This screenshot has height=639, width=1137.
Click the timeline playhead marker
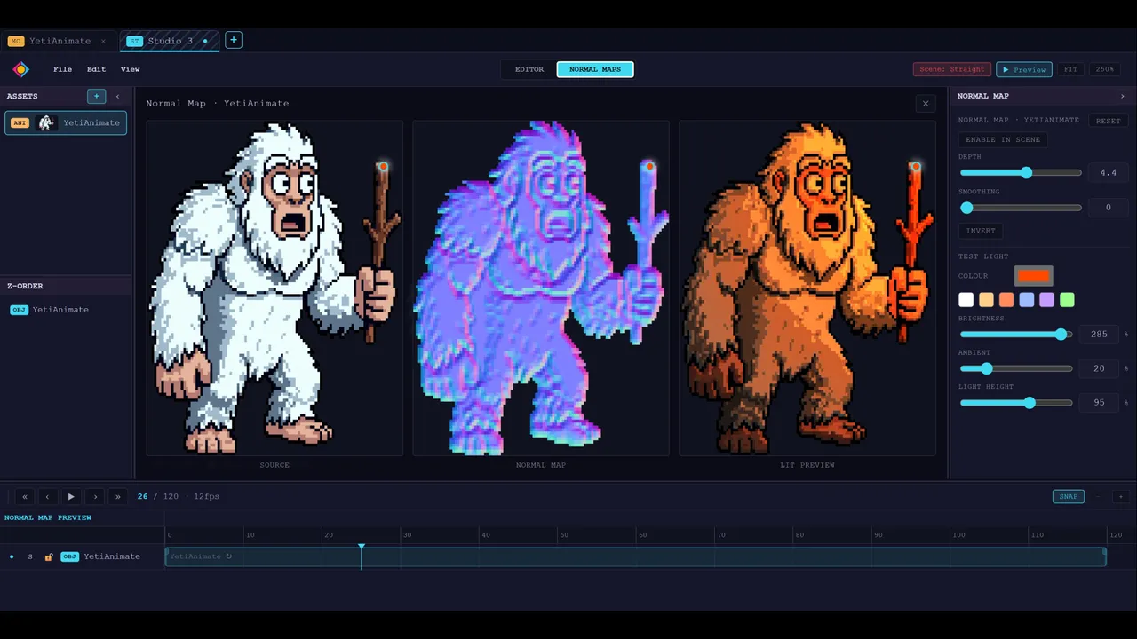[361, 548]
